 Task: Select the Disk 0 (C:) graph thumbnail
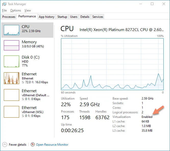pos(11,61)
